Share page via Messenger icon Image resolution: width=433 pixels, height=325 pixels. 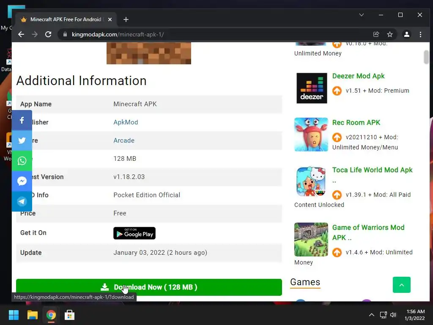pos(22,181)
